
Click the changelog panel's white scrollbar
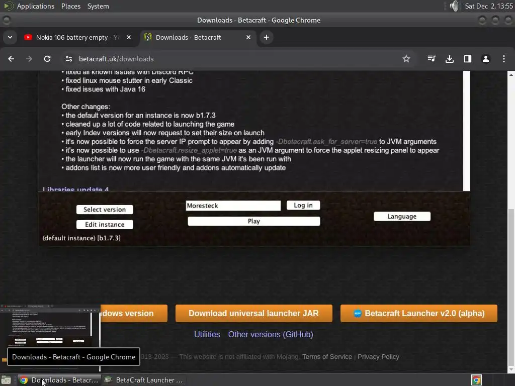coord(466,131)
